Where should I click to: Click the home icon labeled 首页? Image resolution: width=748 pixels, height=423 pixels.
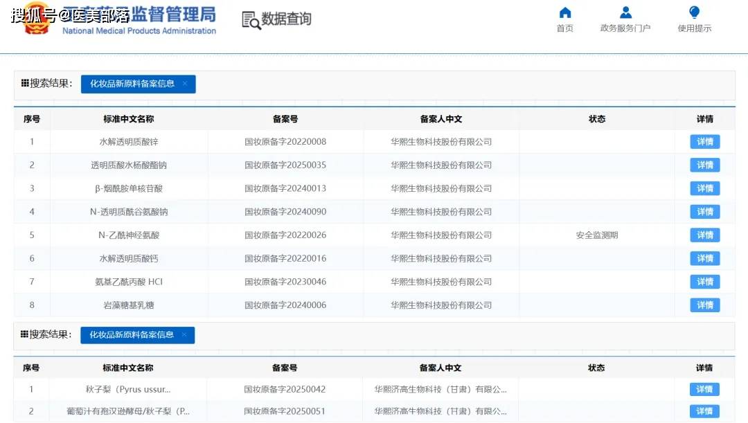565,12
